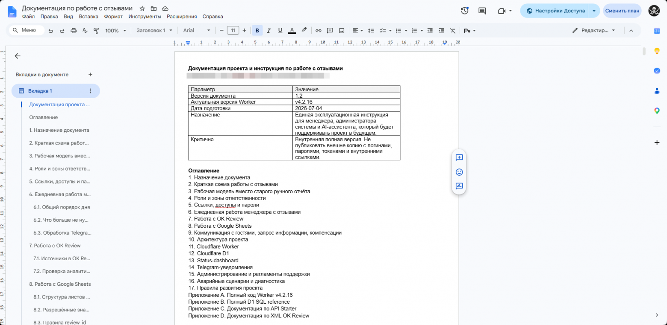667x325 pixels.
Task: Toggle Bold formatting
Action: pos(257,31)
